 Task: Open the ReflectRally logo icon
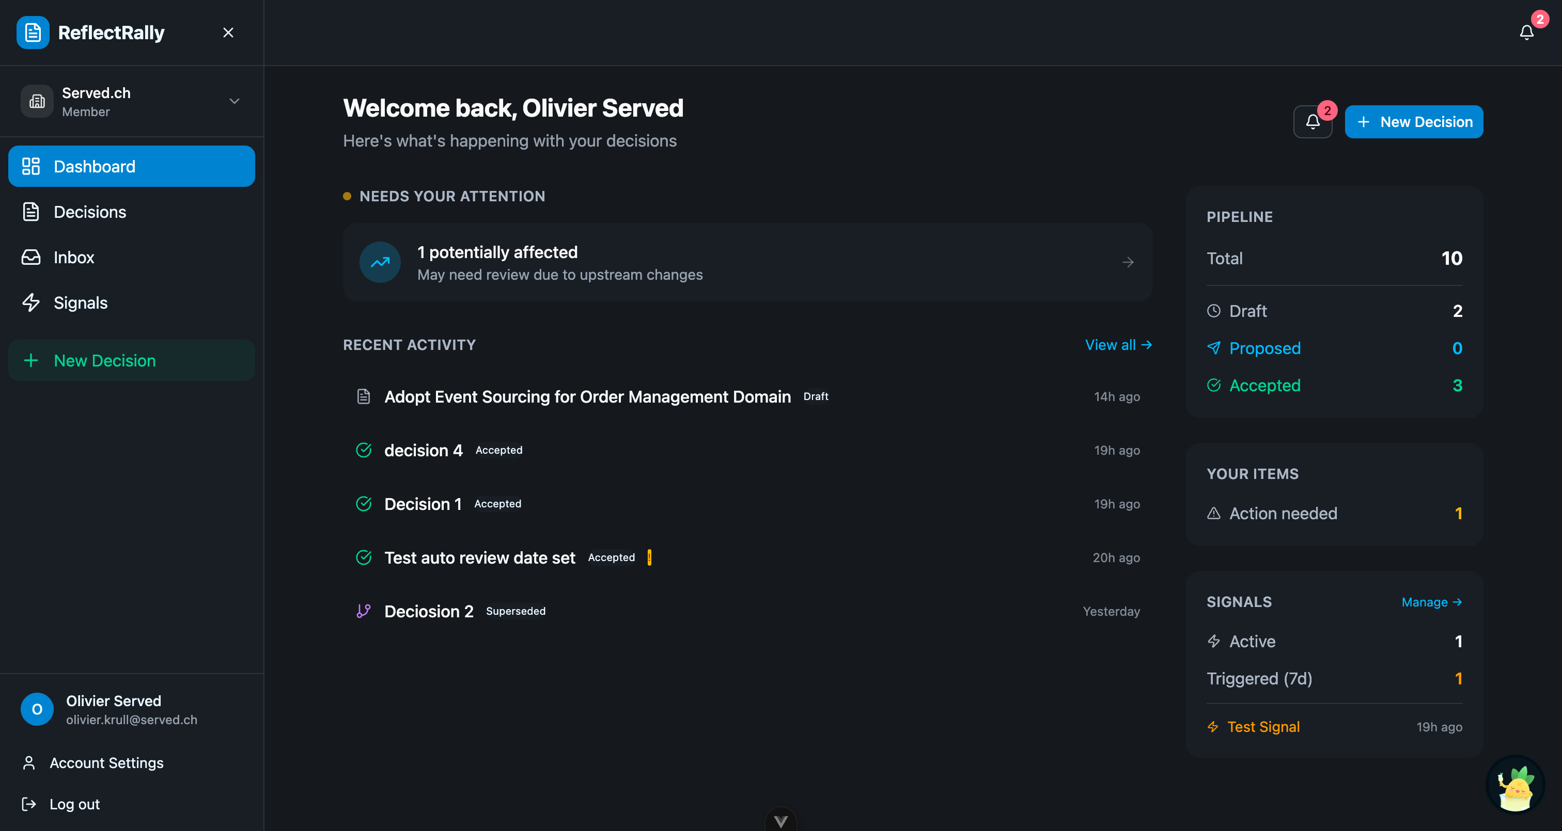tap(32, 32)
